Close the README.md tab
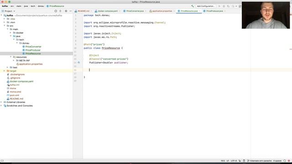The image size is (292, 164). [x=91, y=11]
